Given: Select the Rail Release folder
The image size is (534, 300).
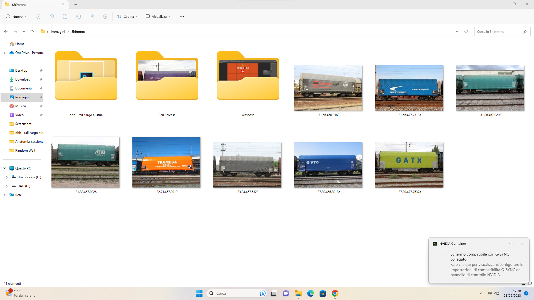Looking at the screenshot, I should pyautogui.click(x=167, y=84).
